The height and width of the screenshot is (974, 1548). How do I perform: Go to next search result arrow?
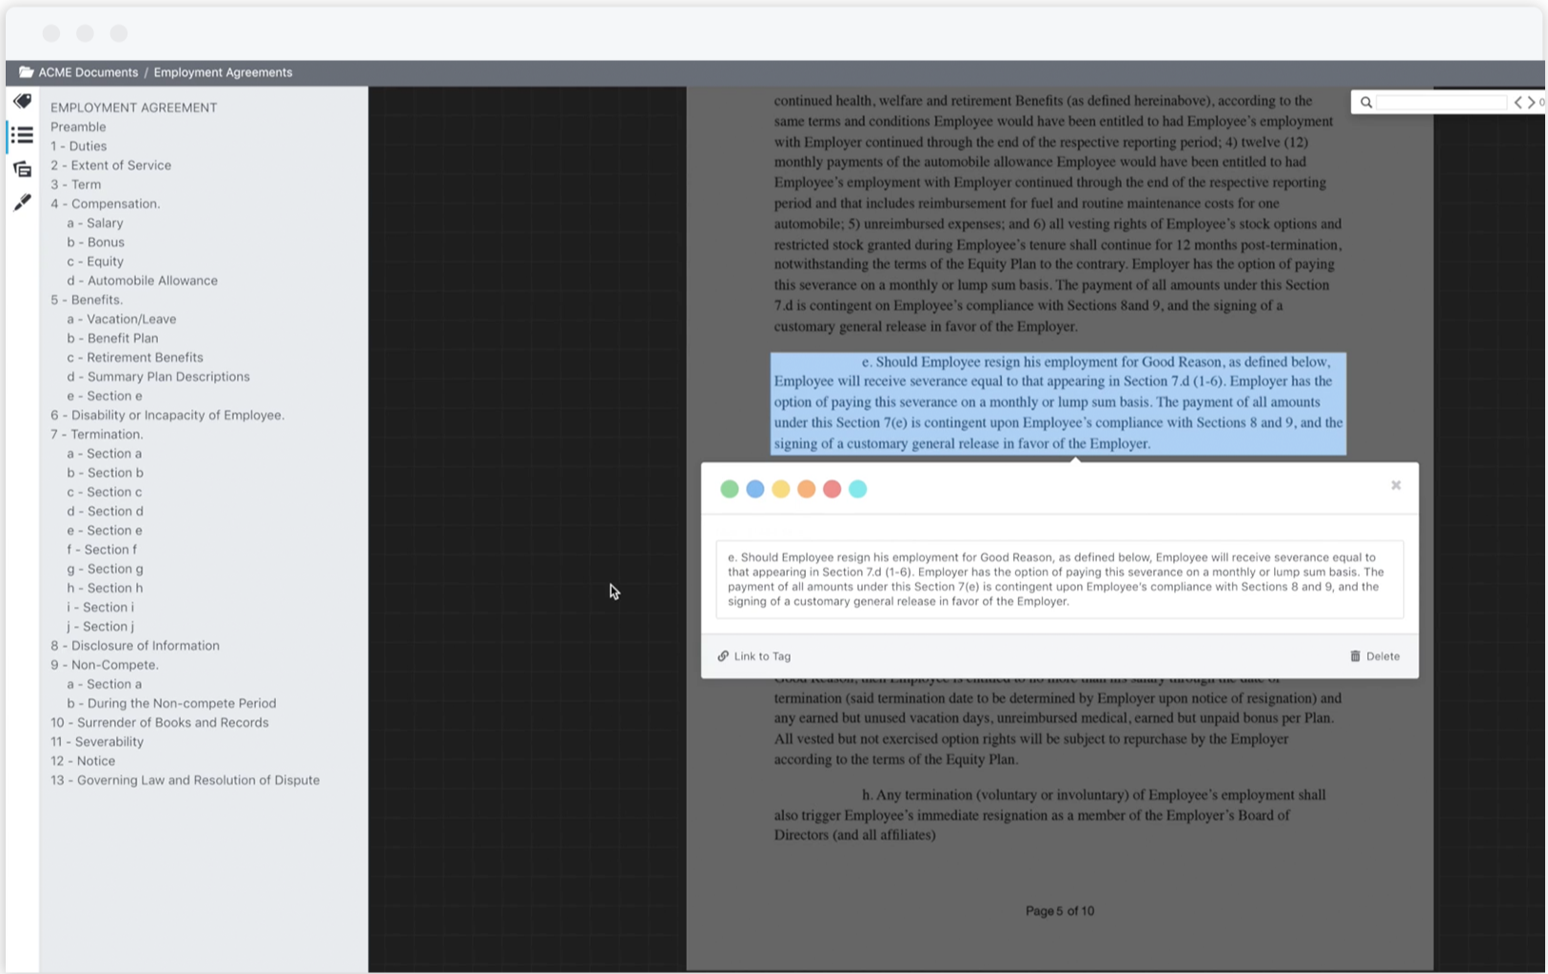pos(1531,103)
